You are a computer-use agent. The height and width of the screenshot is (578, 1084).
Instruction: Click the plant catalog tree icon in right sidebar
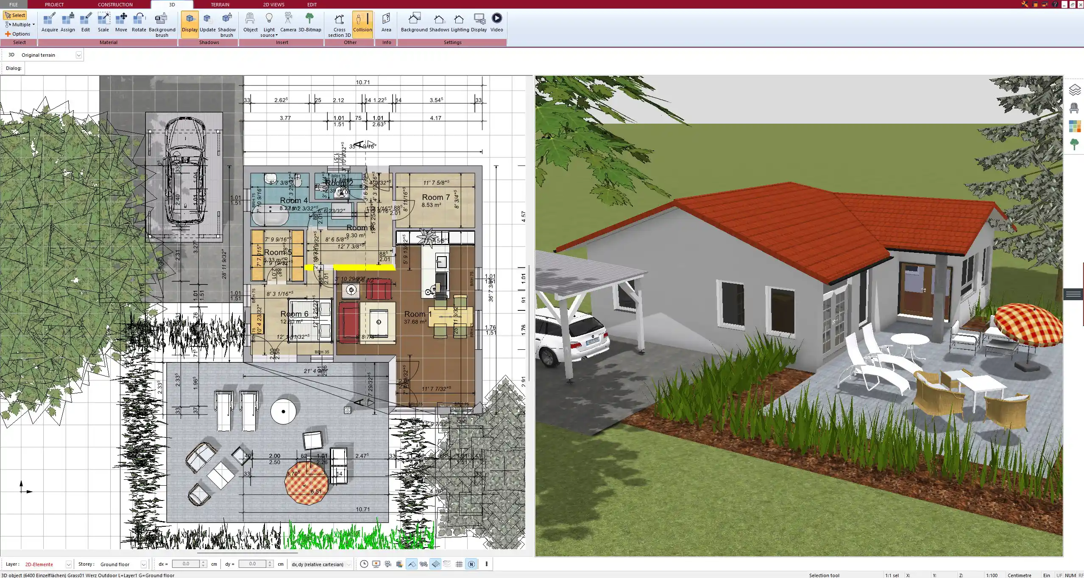1074,144
